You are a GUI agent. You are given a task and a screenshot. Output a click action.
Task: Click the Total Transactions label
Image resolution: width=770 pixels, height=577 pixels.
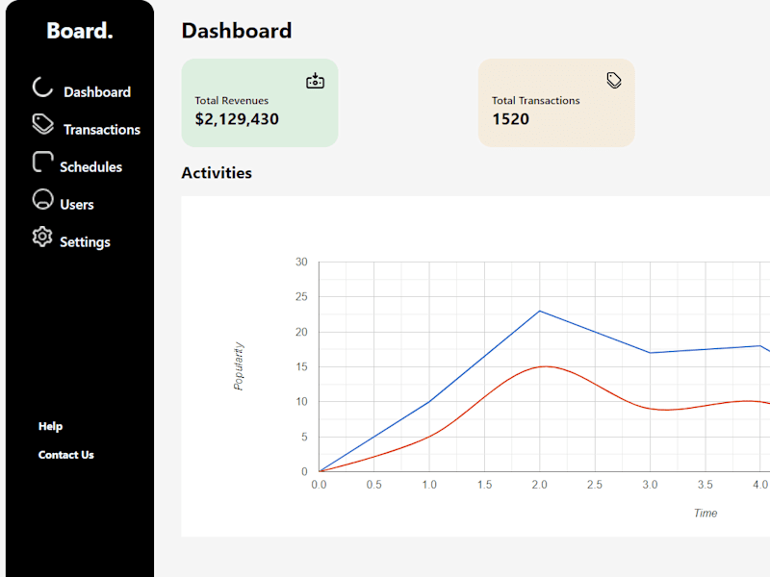pyautogui.click(x=536, y=101)
